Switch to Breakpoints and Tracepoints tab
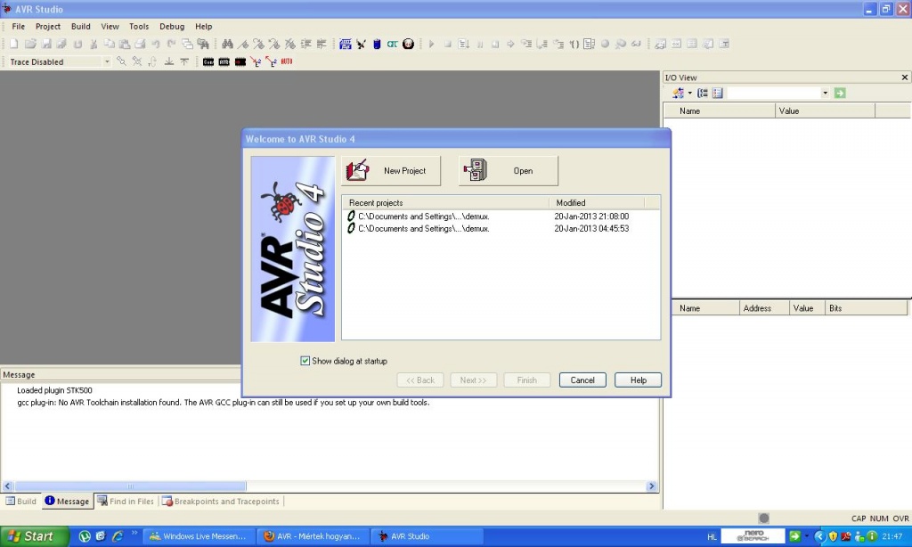912x547 pixels. tap(221, 501)
